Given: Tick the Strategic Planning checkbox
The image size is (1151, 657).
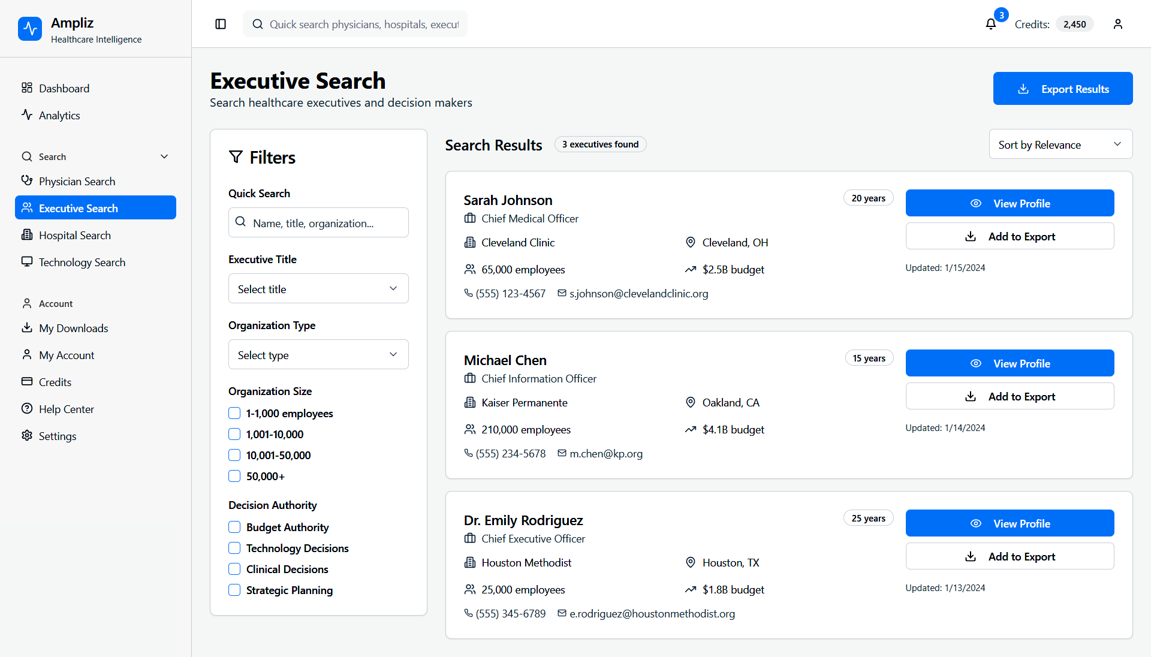Looking at the screenshot, I should pos(234,590).
